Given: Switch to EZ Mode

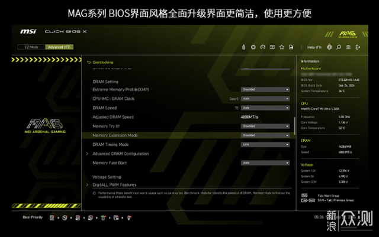Looking at the screenshot, I should click(31, 47).
